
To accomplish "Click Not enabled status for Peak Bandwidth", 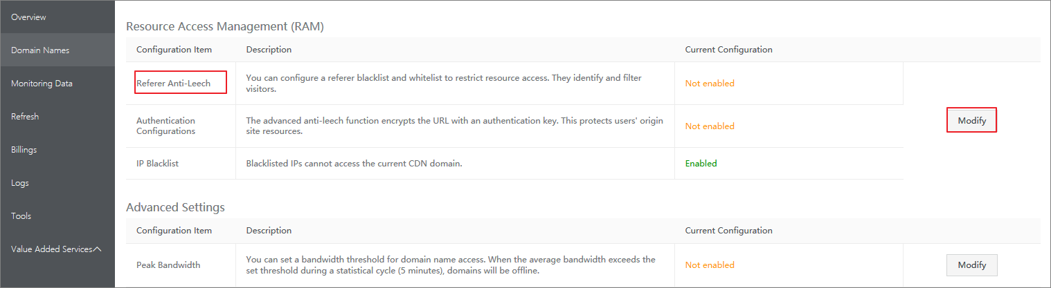I will tap(710, 265).
